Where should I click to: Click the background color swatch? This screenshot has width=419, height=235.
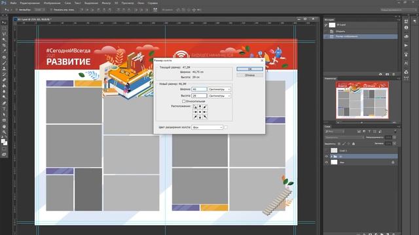tap(6, 144)
